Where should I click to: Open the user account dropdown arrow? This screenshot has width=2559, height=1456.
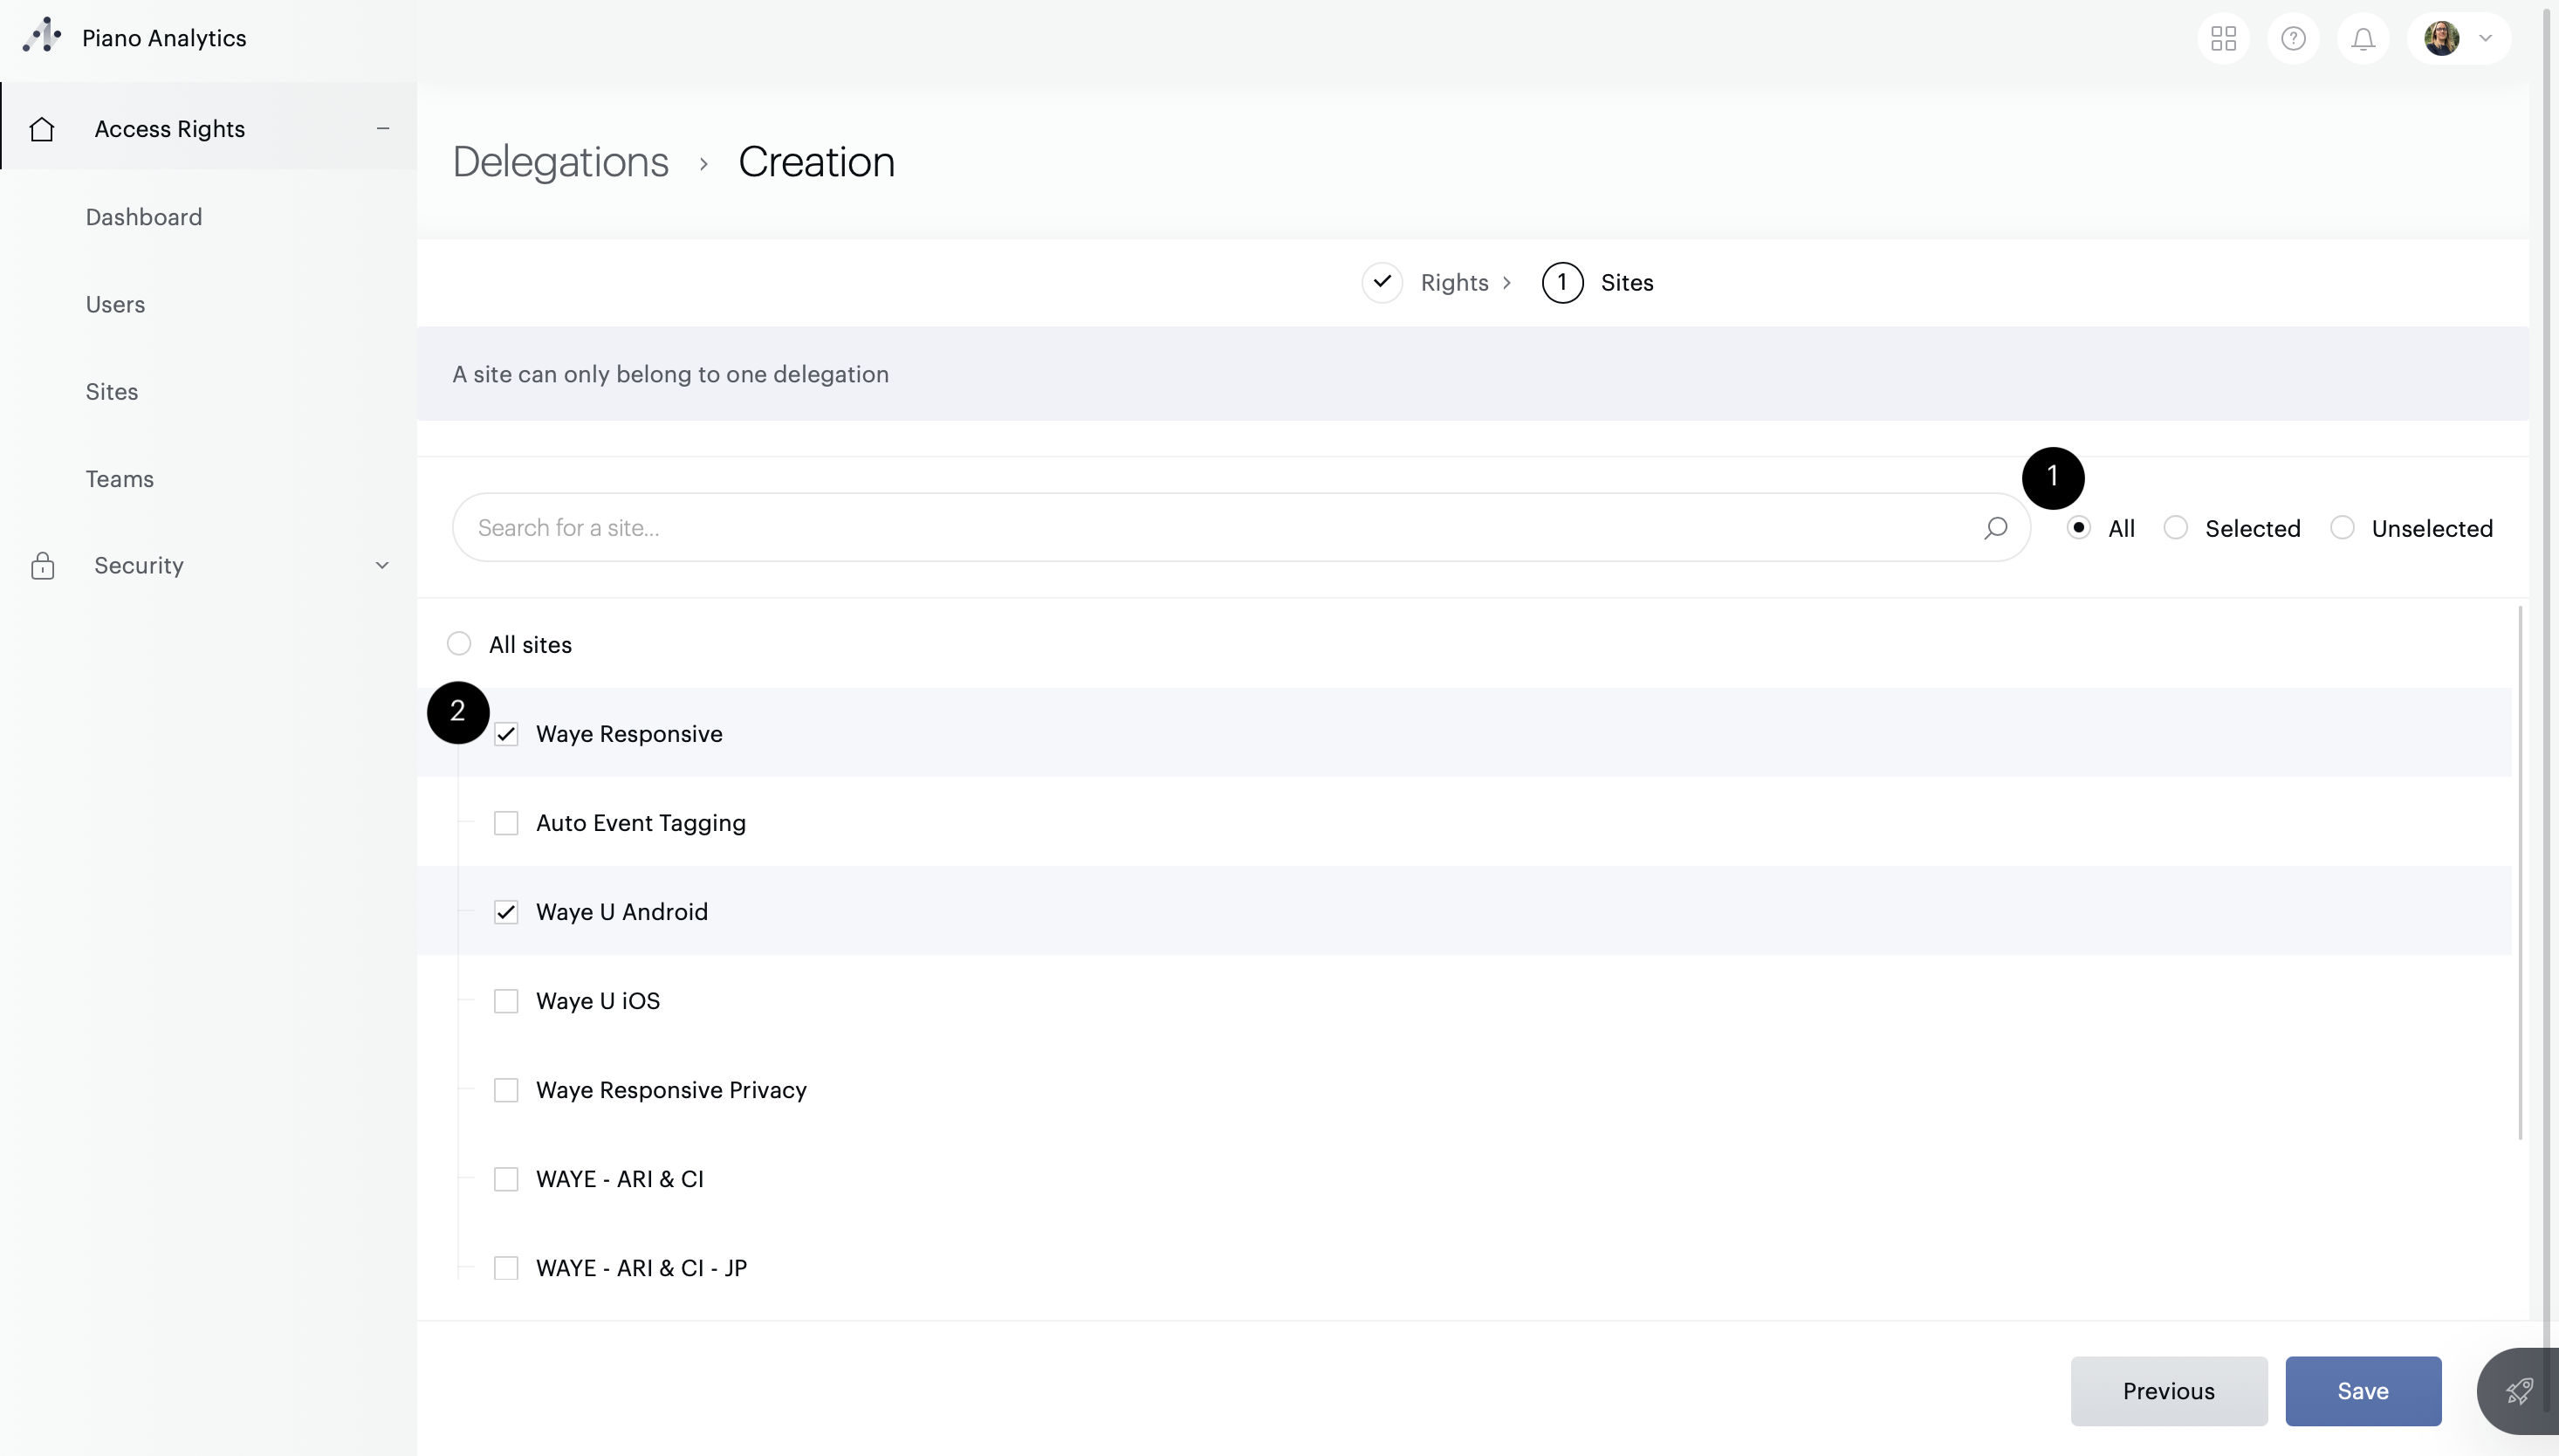(2485, 39)
